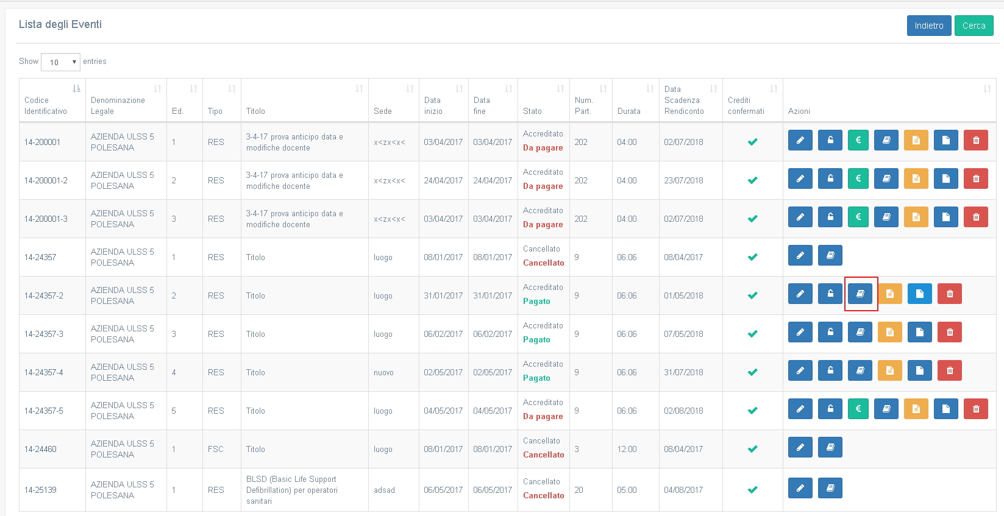Screen dimensions: 1004x516
Task: Click the red trash icon for event 14-200001-3
Action: (x=975, y=217)
